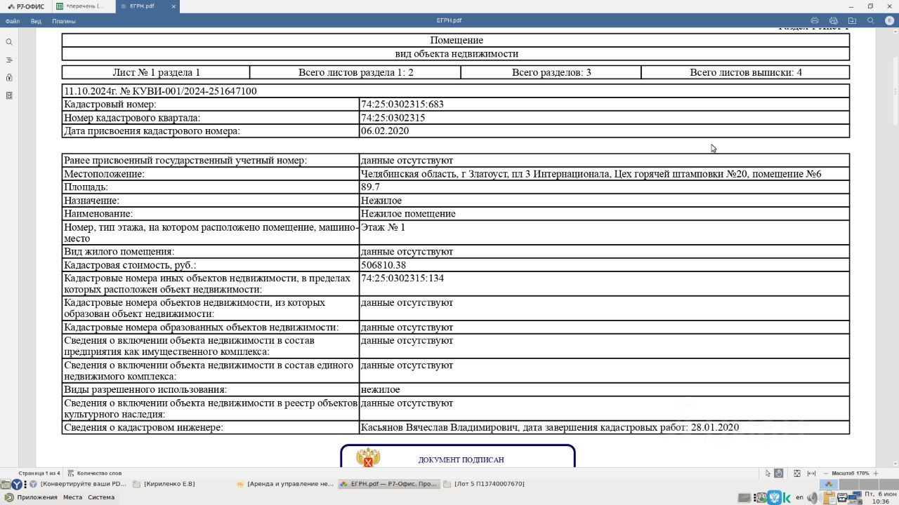Click the Telegram-like blue tray icon

[775, 497]
